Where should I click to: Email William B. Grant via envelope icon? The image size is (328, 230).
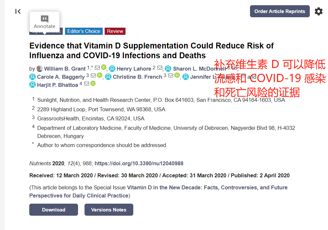coord(97,68)
